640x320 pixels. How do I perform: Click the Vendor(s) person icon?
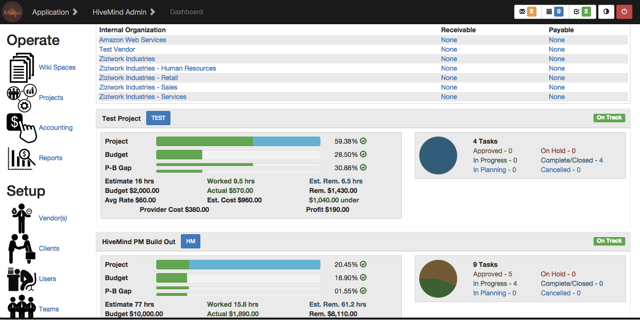[x=22, y=218]
